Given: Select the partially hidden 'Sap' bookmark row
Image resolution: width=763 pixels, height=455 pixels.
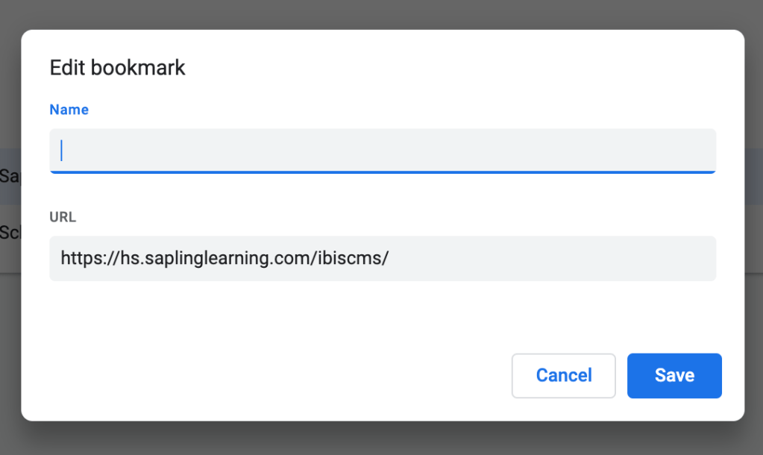Looking at the screenshot, I should [x=10, y=176].
